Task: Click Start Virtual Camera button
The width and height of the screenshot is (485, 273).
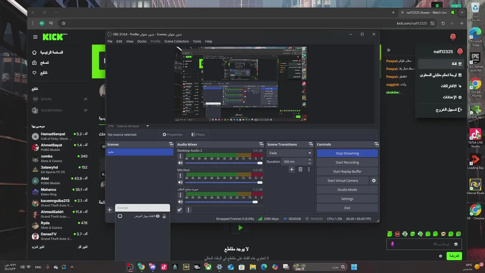Action: point(343,180)
